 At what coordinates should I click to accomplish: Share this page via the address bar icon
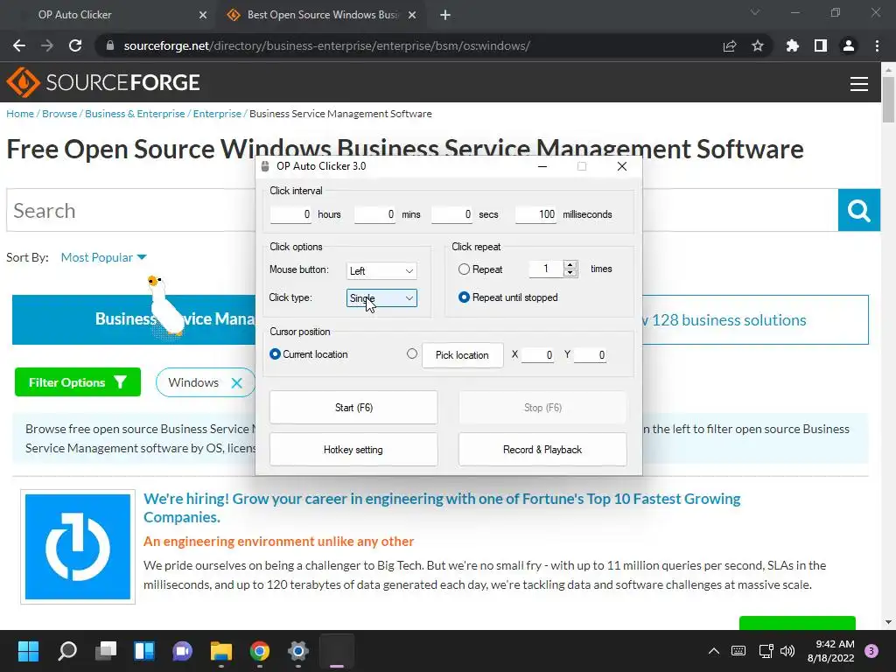730,45
